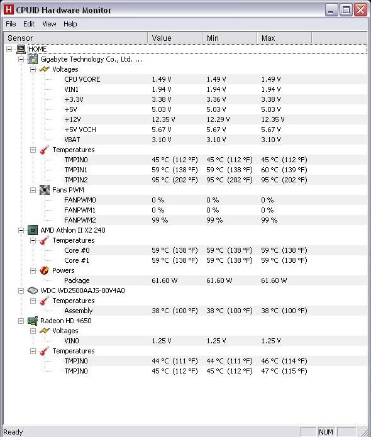
Task: Collapse the Gigabyte Technology node
Action: (21, 59)
